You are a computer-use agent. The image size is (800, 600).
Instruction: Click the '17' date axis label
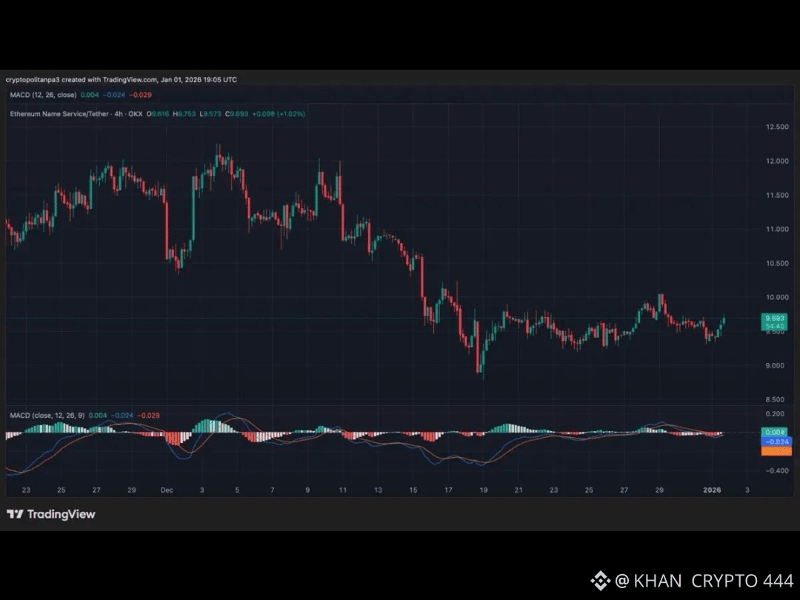[x=448, y=490]
